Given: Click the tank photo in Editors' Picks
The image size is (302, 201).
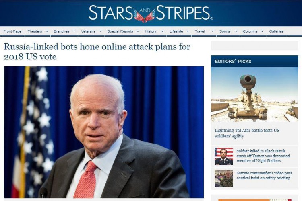Looking at the screenshot, I should (x=254, y=94).
